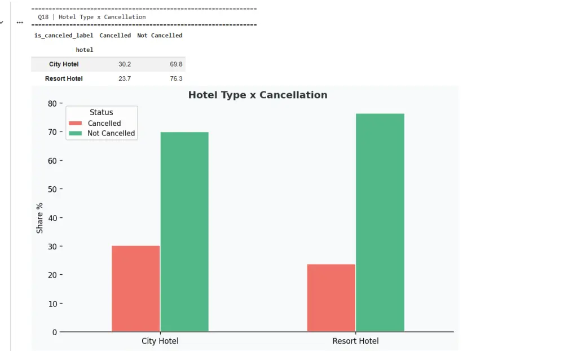Open the cell output options ellipsis

click(20, 23)
